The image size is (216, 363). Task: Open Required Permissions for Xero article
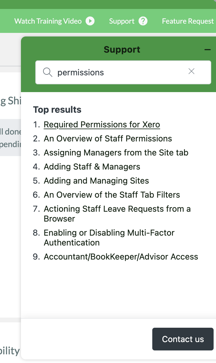[102, 124]
